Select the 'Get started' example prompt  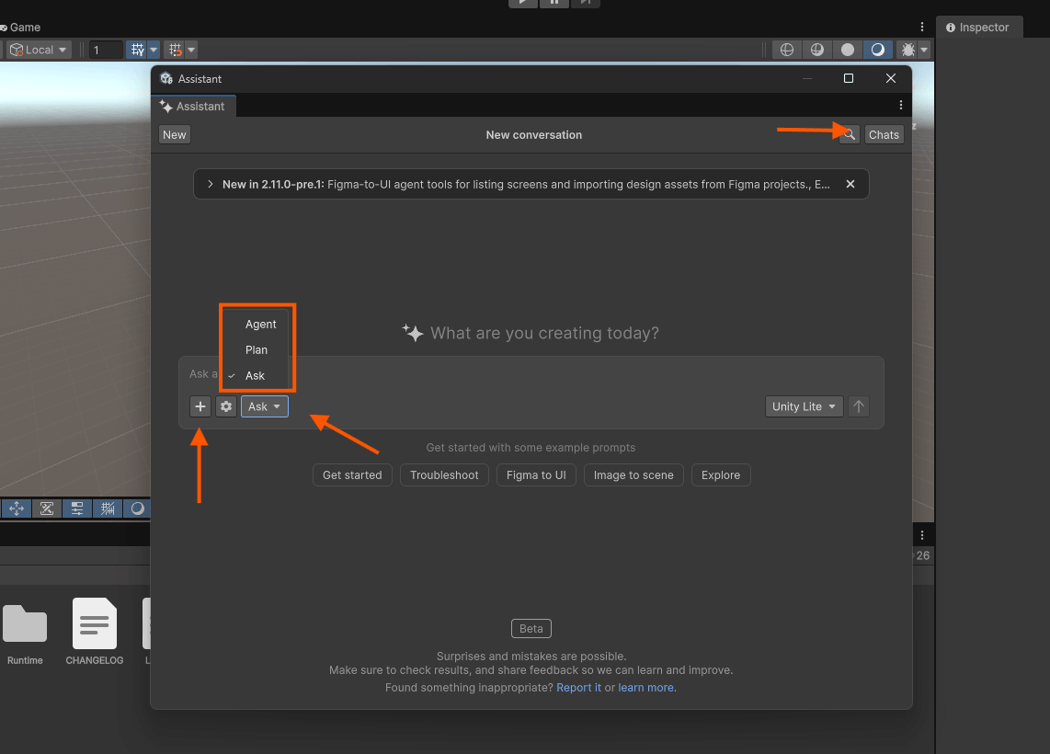352,474
